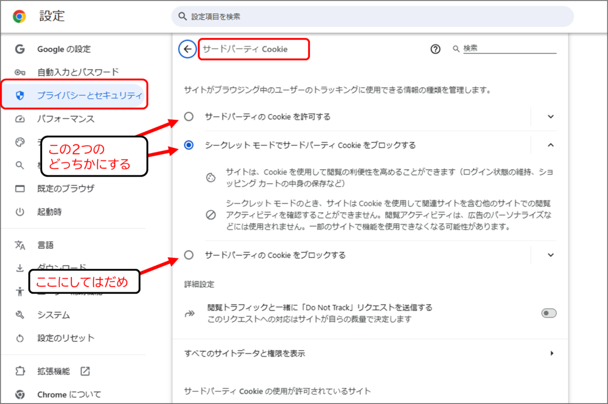
Task: Click the puzzle piece icon for 拡張機能
Action: tap(20, 371)
